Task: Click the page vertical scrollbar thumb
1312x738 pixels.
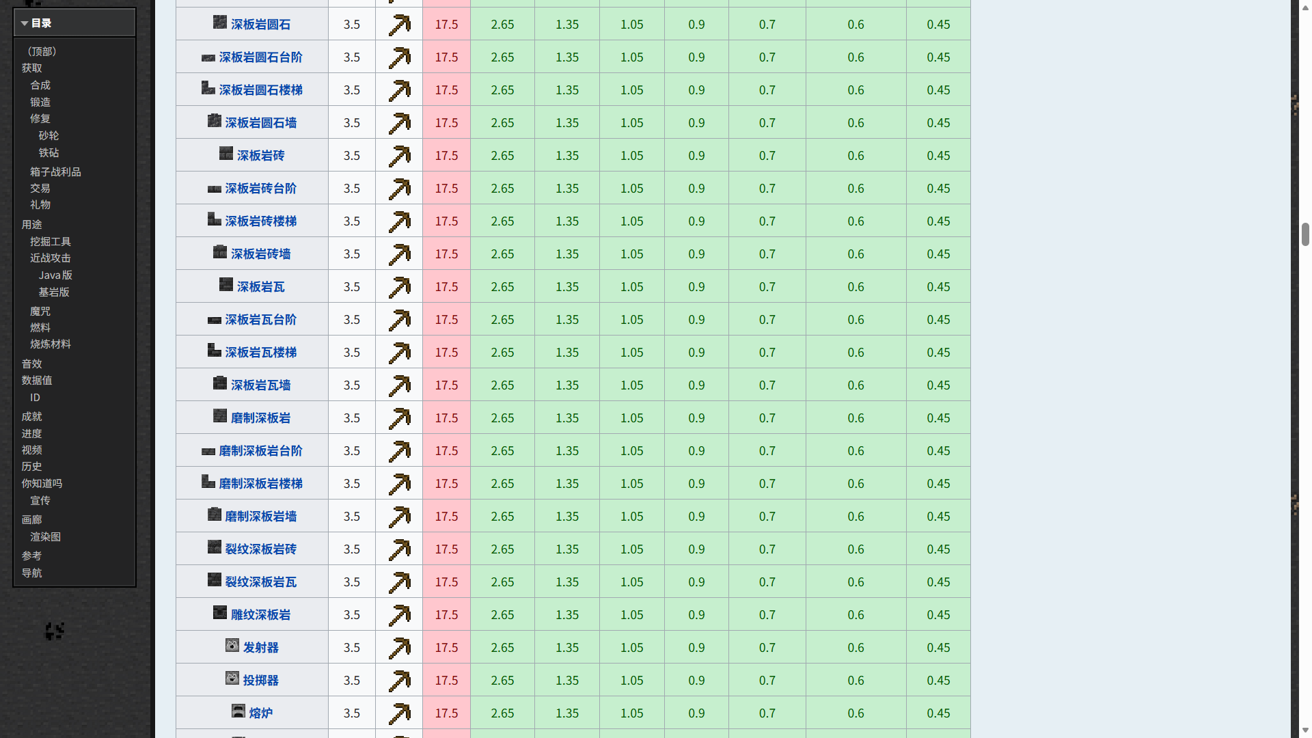Action: (1305, 234)
